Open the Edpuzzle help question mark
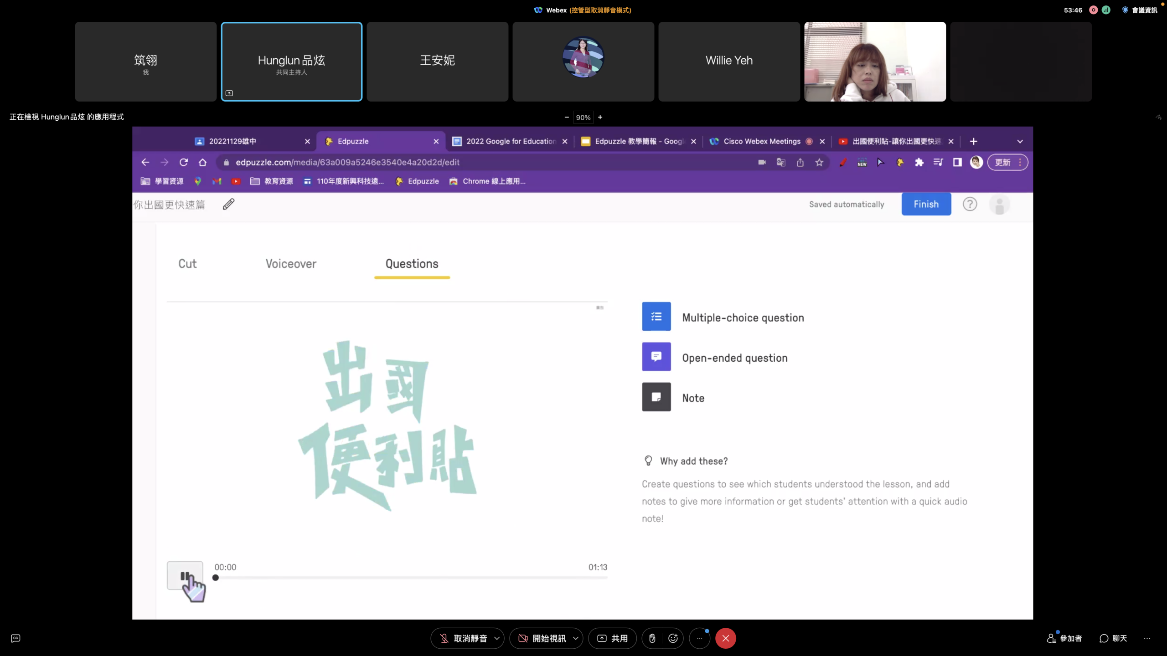1167x656 pixels. 970,204
